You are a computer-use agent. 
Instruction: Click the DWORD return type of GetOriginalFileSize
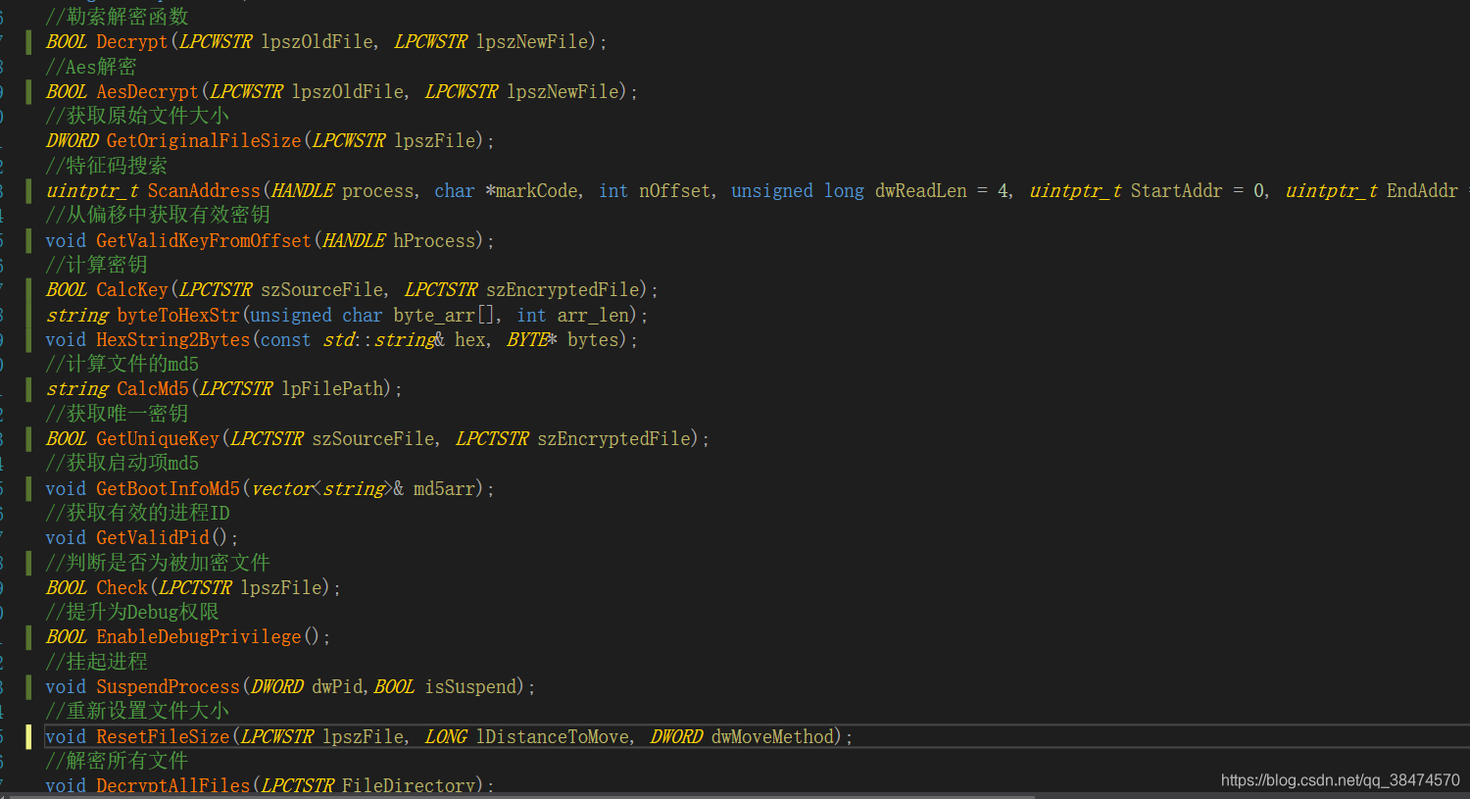(73, 141)
